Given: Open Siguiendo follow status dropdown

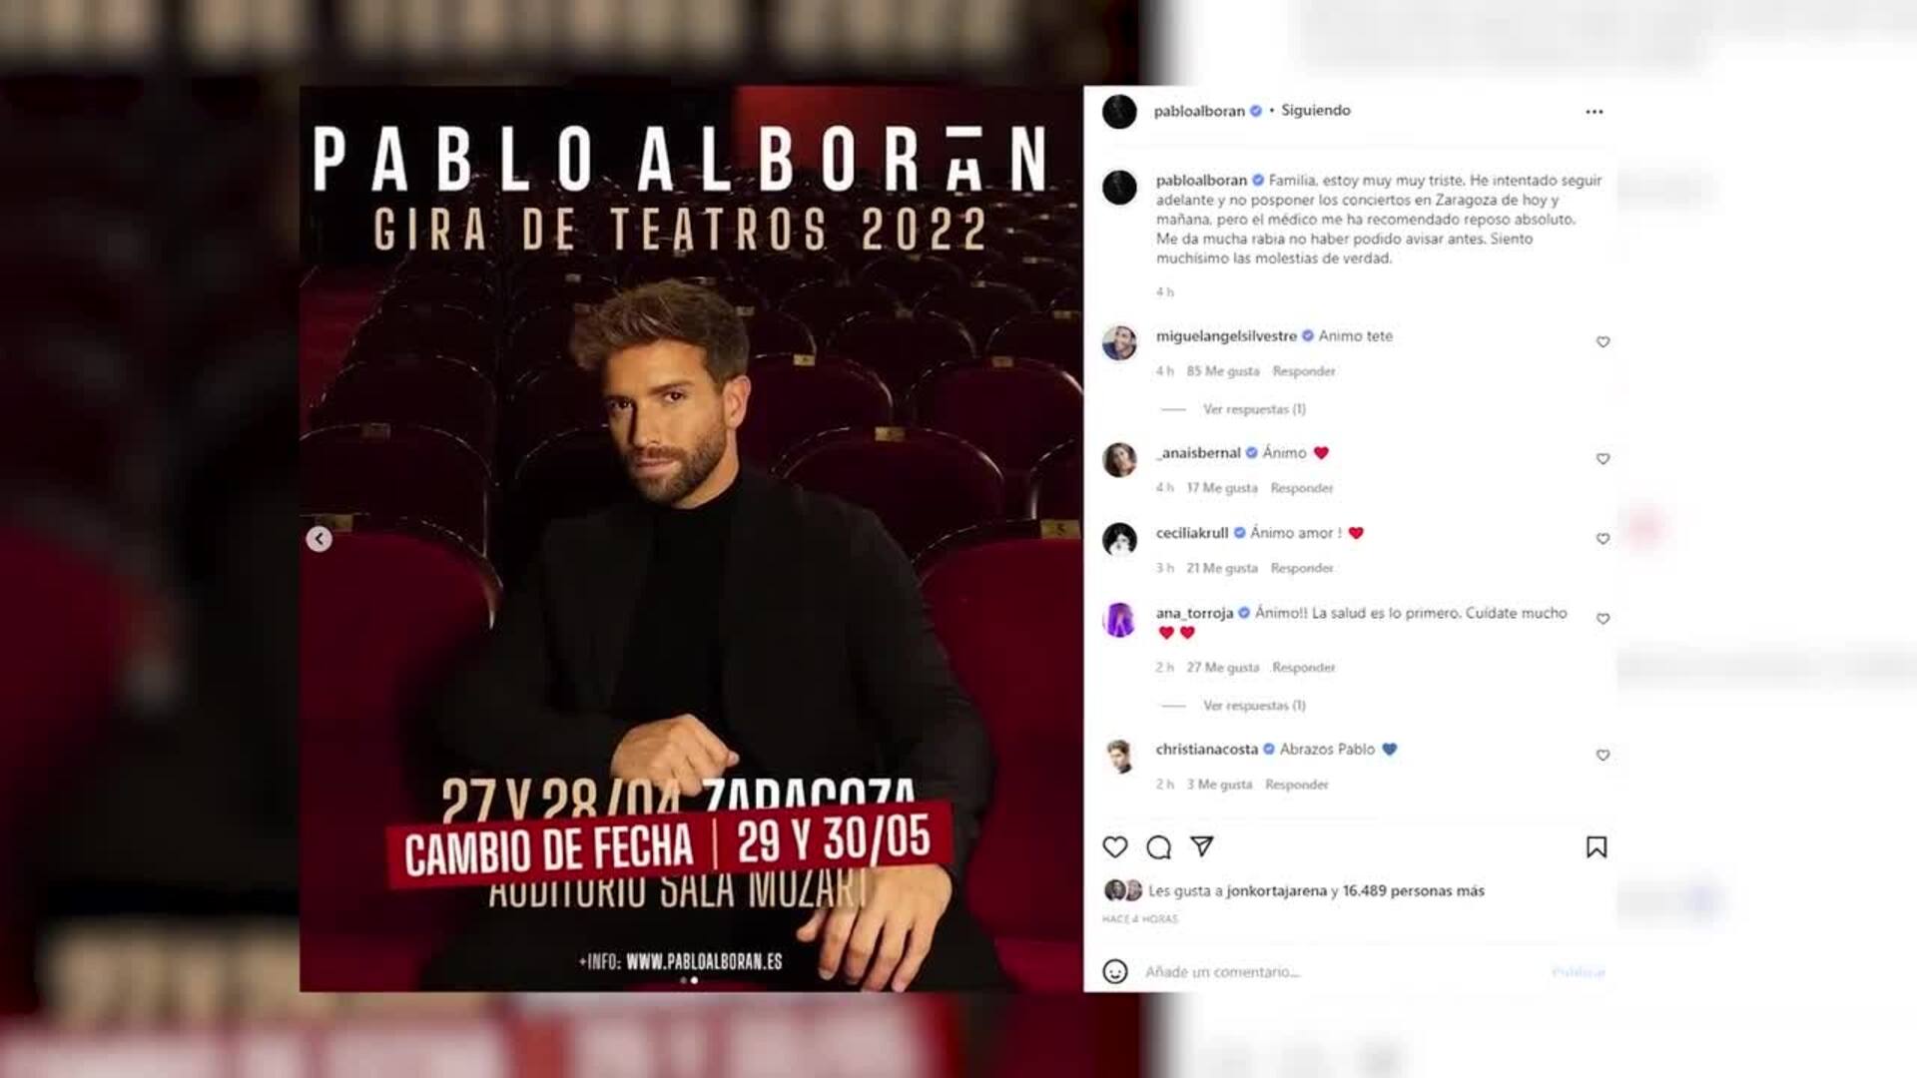Looking at the screenshot, I should (x=1315, y=110).
